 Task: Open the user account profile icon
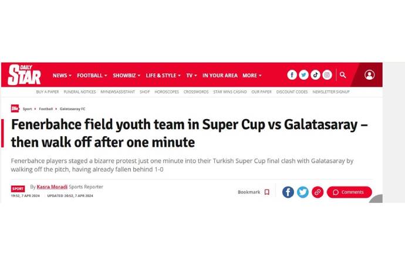click(369, 75)
